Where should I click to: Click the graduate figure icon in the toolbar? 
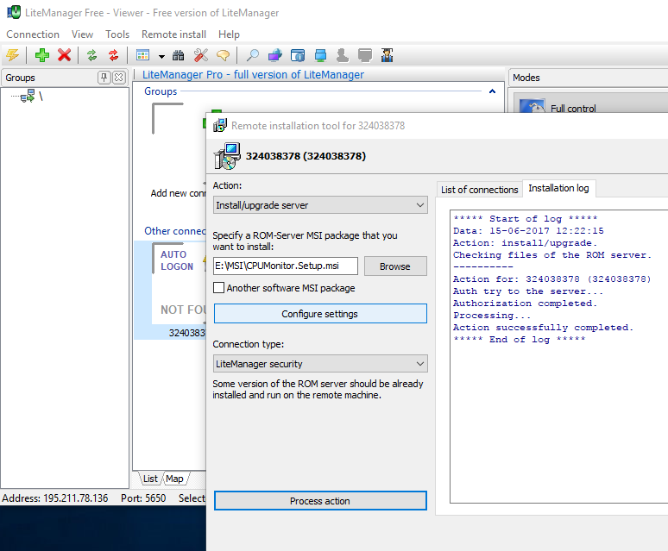(x=387, y=55)
